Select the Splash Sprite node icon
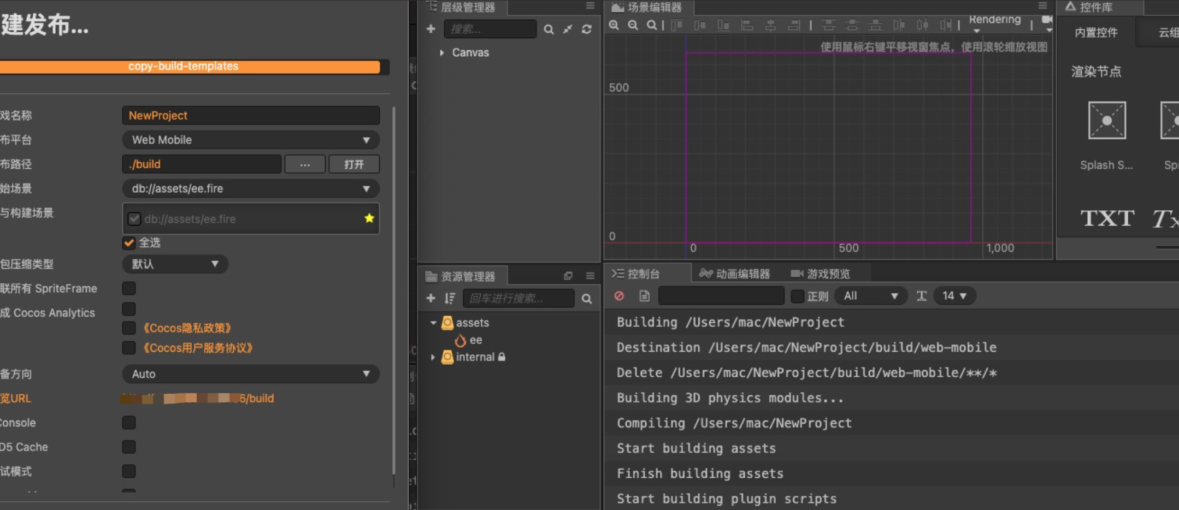1179x510 pixels. (1106, 121)
